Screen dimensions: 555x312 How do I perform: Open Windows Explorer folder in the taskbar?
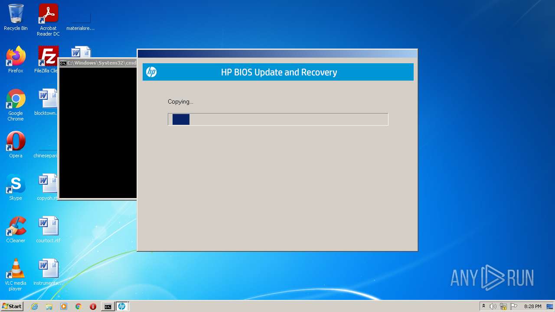click(49, 306)
